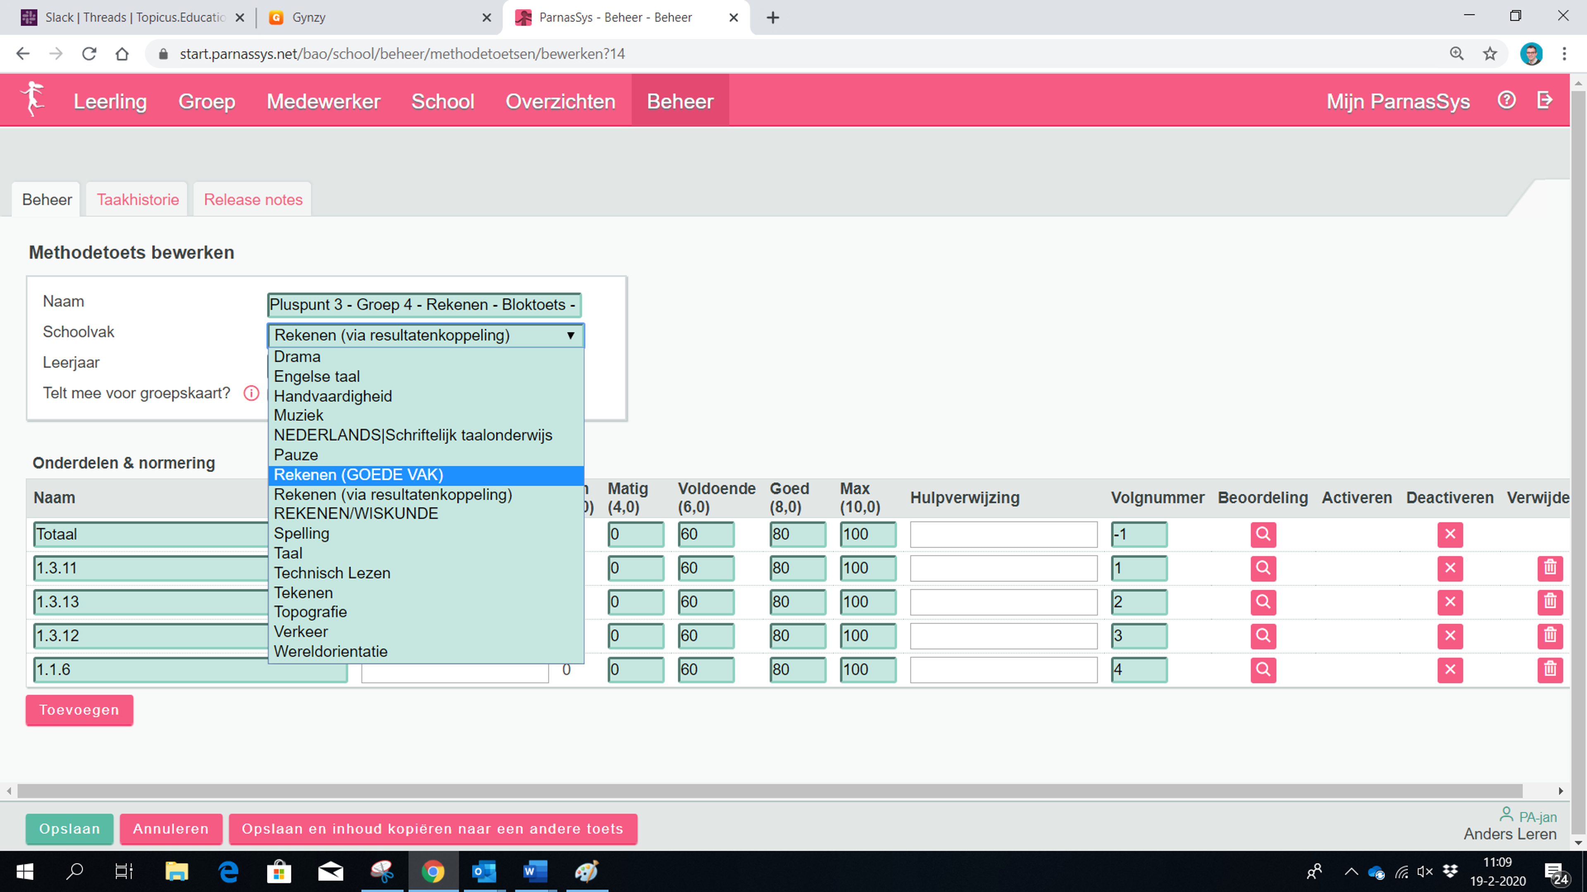Click Opslaan en inhoud kopiëren button
This screenshot has height=892, width=1587.
433,829
